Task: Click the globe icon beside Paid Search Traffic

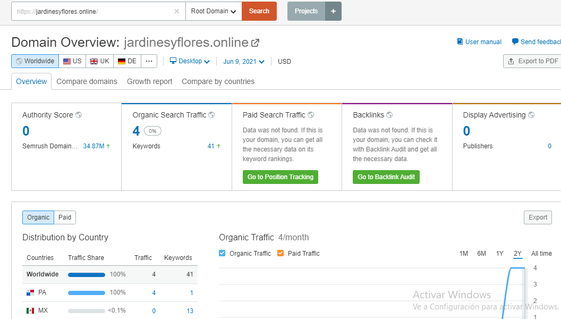Action: pyautogui.click(x=311, y=115)
